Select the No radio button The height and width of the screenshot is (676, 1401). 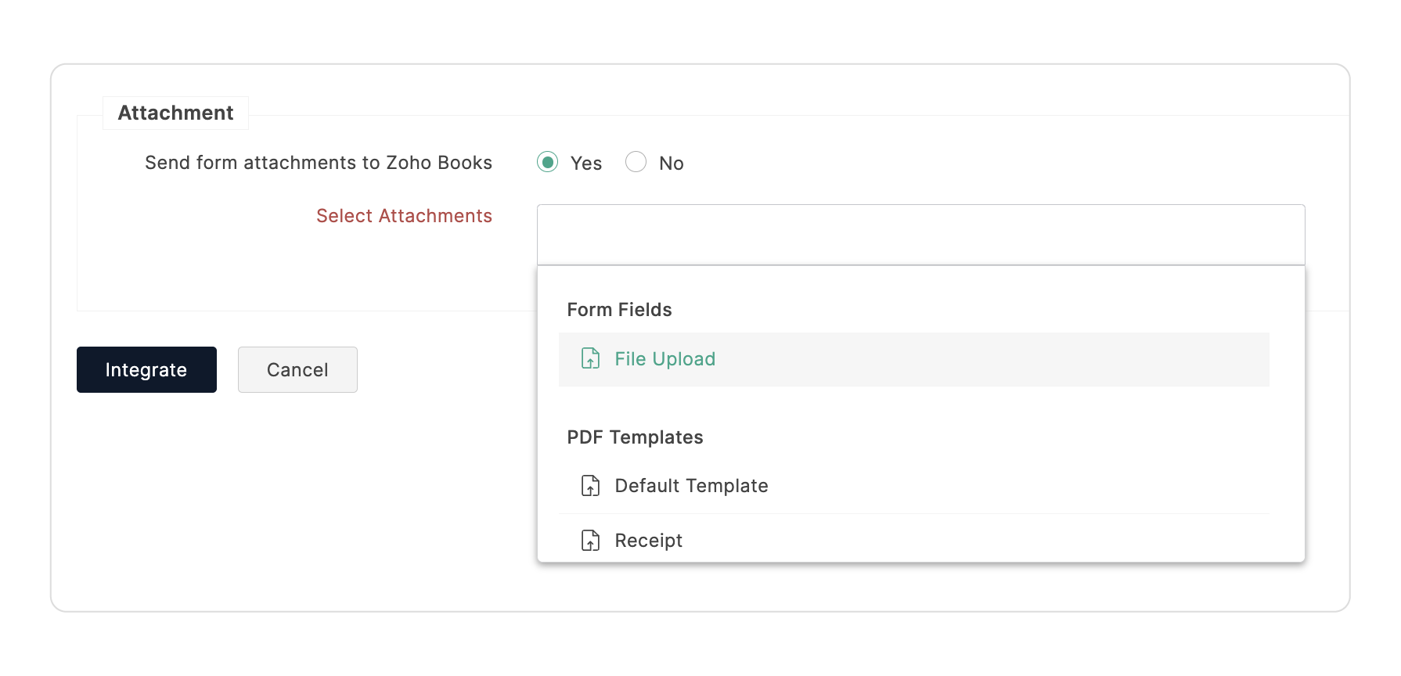tap(636, 162)
